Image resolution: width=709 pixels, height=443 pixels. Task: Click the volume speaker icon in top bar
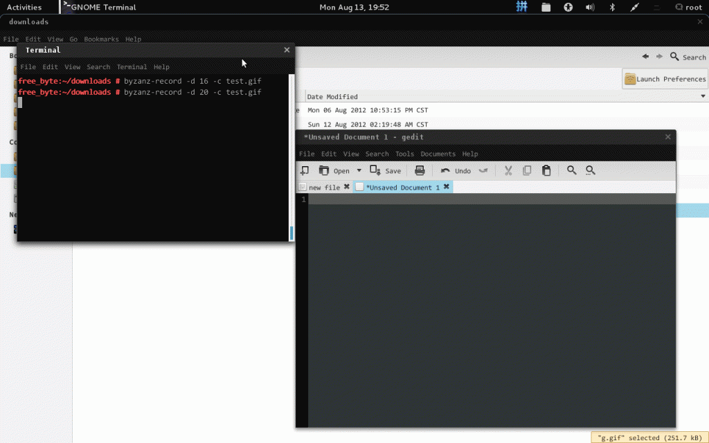590,7
